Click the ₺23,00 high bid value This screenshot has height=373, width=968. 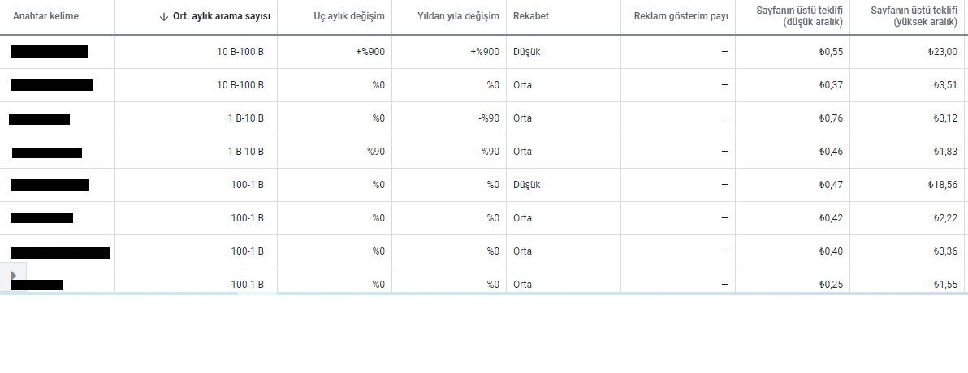click(943, 52)
